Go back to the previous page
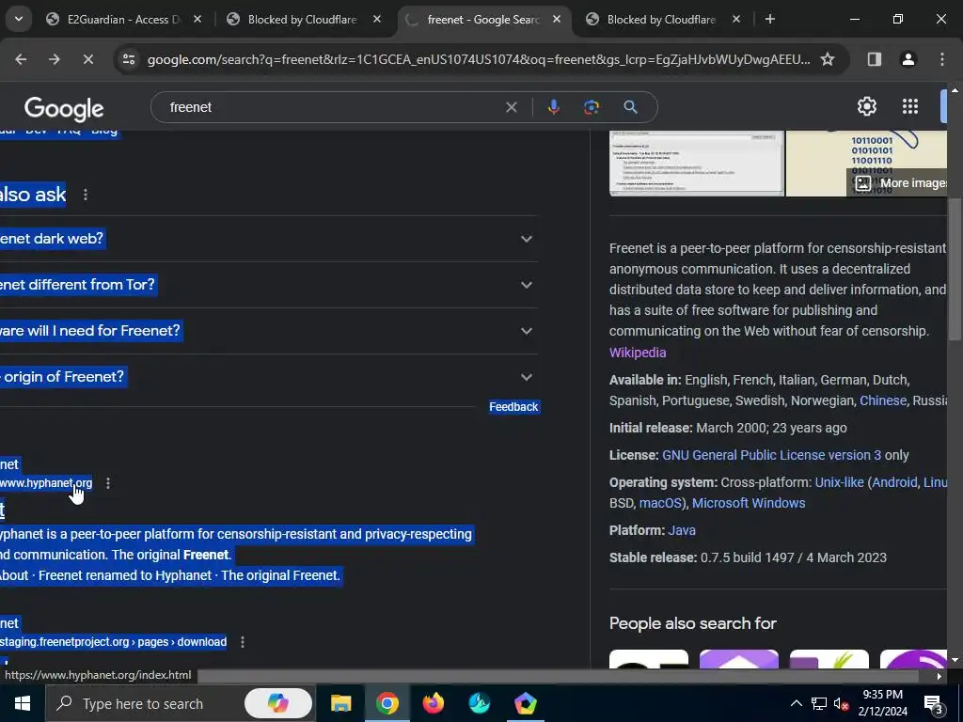The image size is (963, 722). pos(21,59)
